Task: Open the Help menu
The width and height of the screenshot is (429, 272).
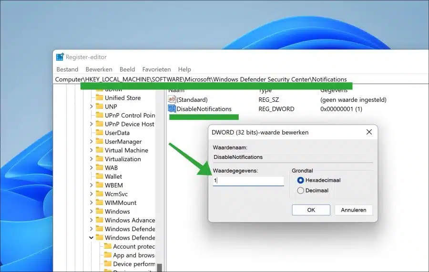Action: point(184,69)
